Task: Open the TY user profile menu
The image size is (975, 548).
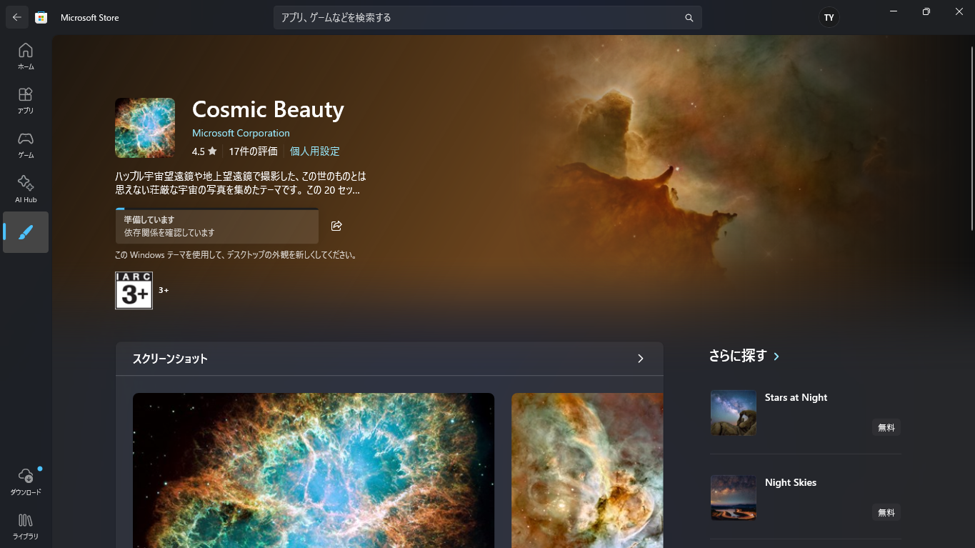Action: click(x=829, y=18)
